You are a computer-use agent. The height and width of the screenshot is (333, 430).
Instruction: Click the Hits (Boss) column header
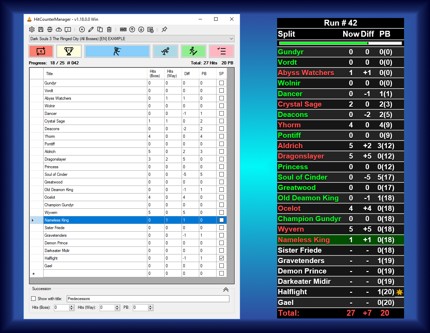coord(156,74)
